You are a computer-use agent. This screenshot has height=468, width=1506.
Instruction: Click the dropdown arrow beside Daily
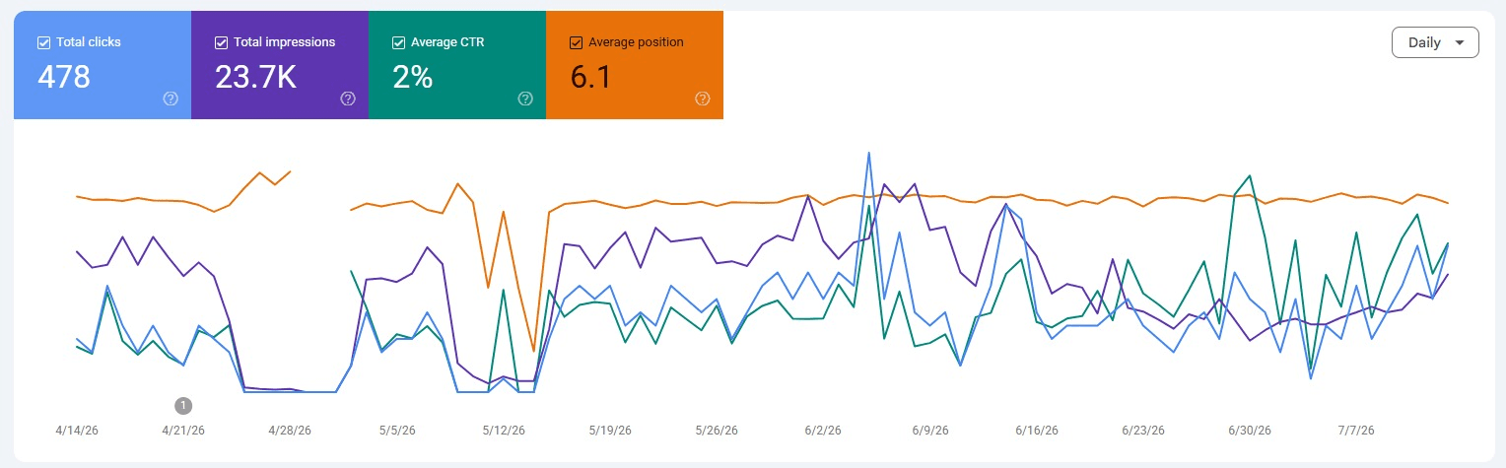pyautogui.click(x=1460, y=42)
